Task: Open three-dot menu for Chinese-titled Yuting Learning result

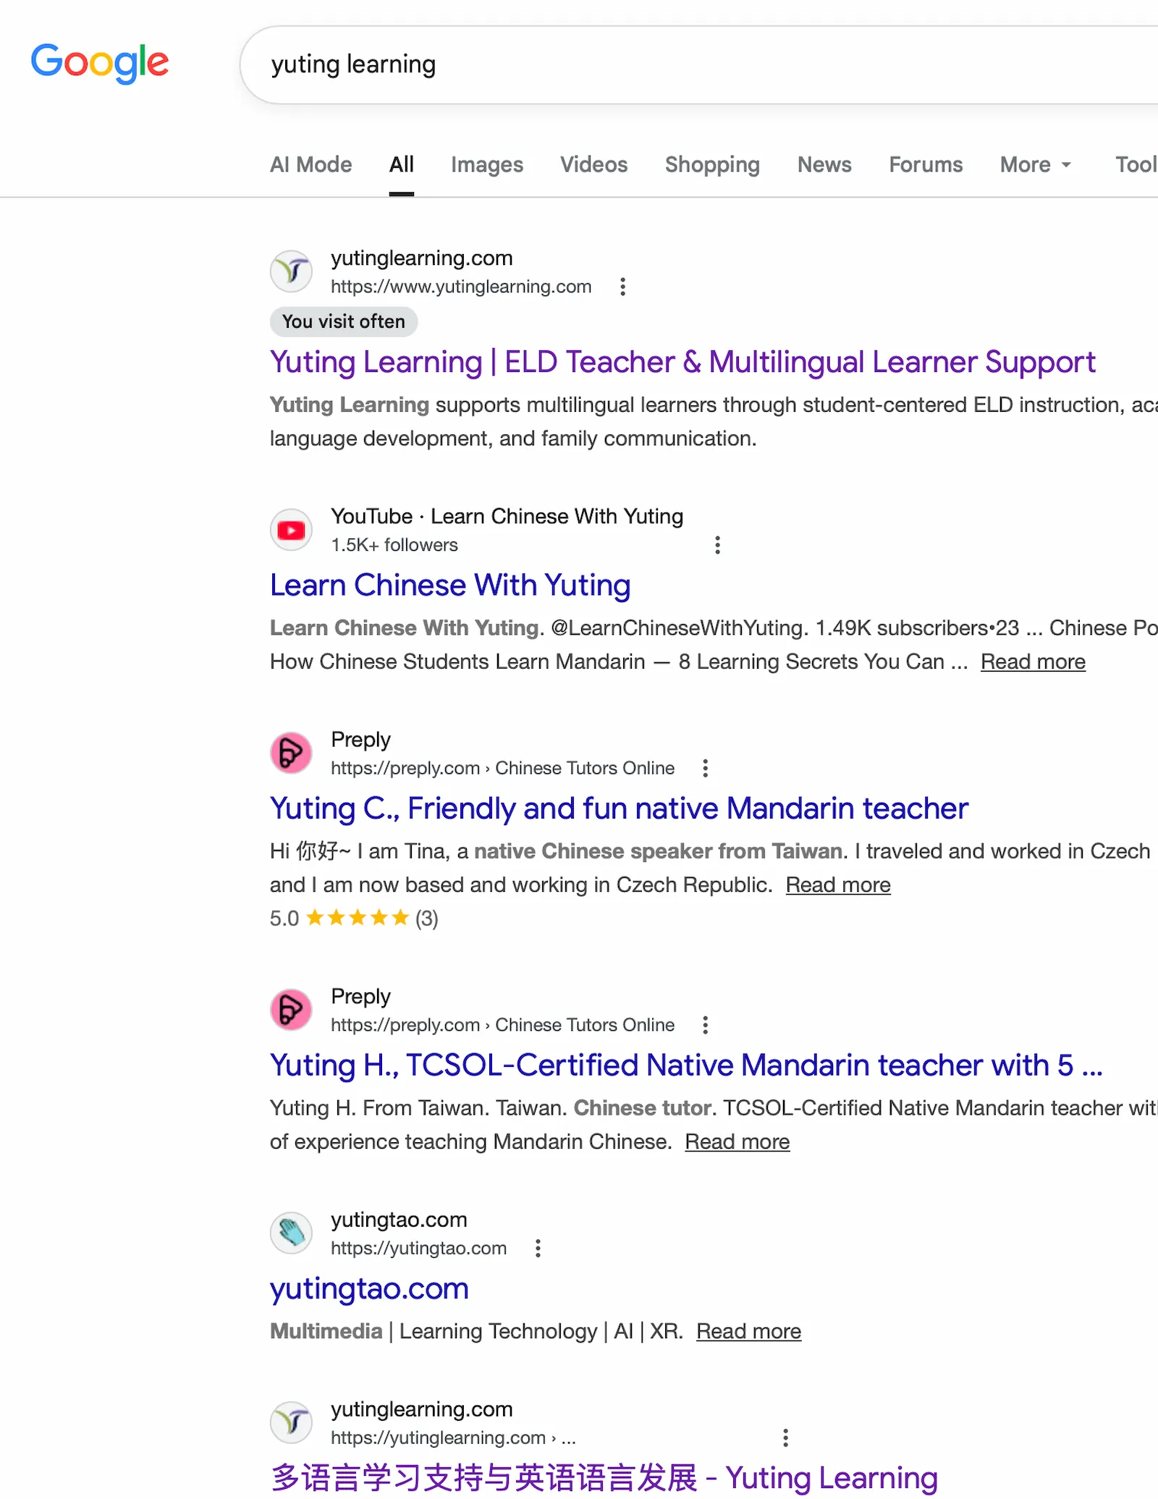Action: click(x=785, y=1437)
